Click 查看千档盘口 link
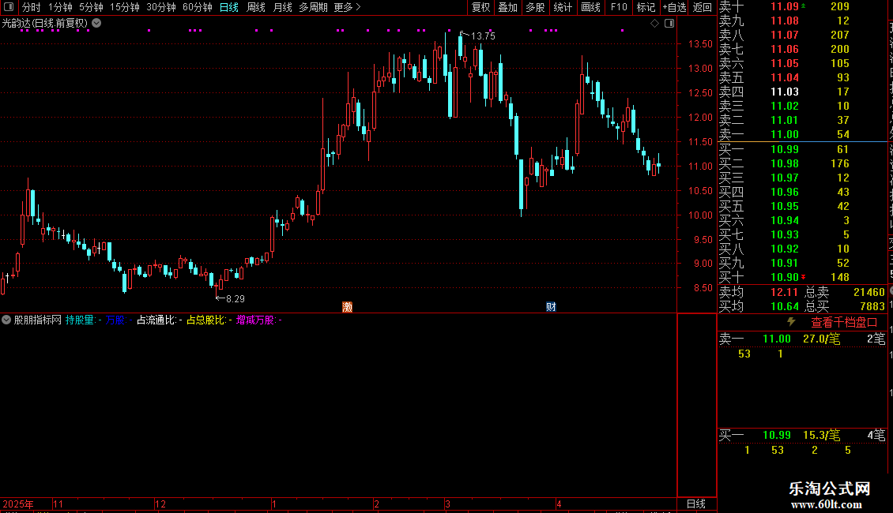Image resolution: width=893 pixels, height=513 pixels. pos(844,323)
